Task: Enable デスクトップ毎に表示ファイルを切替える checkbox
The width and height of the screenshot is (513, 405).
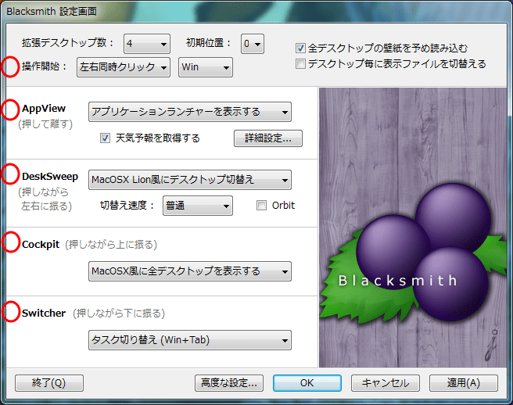Action: [x=301, y=63]
